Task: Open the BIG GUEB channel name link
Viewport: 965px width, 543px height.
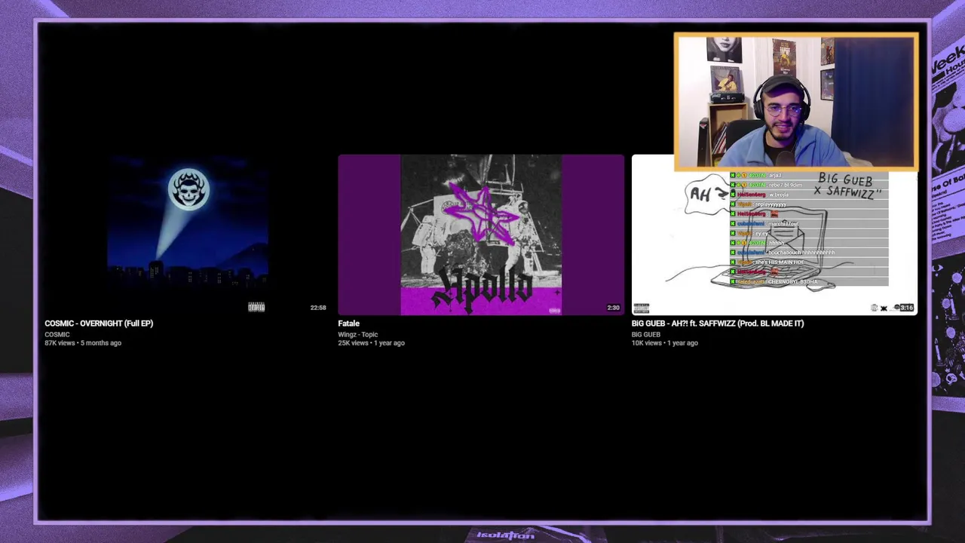Action: pyautogui.click(x=646, y=335)
